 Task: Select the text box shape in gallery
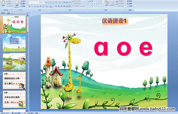pos(90,1)
